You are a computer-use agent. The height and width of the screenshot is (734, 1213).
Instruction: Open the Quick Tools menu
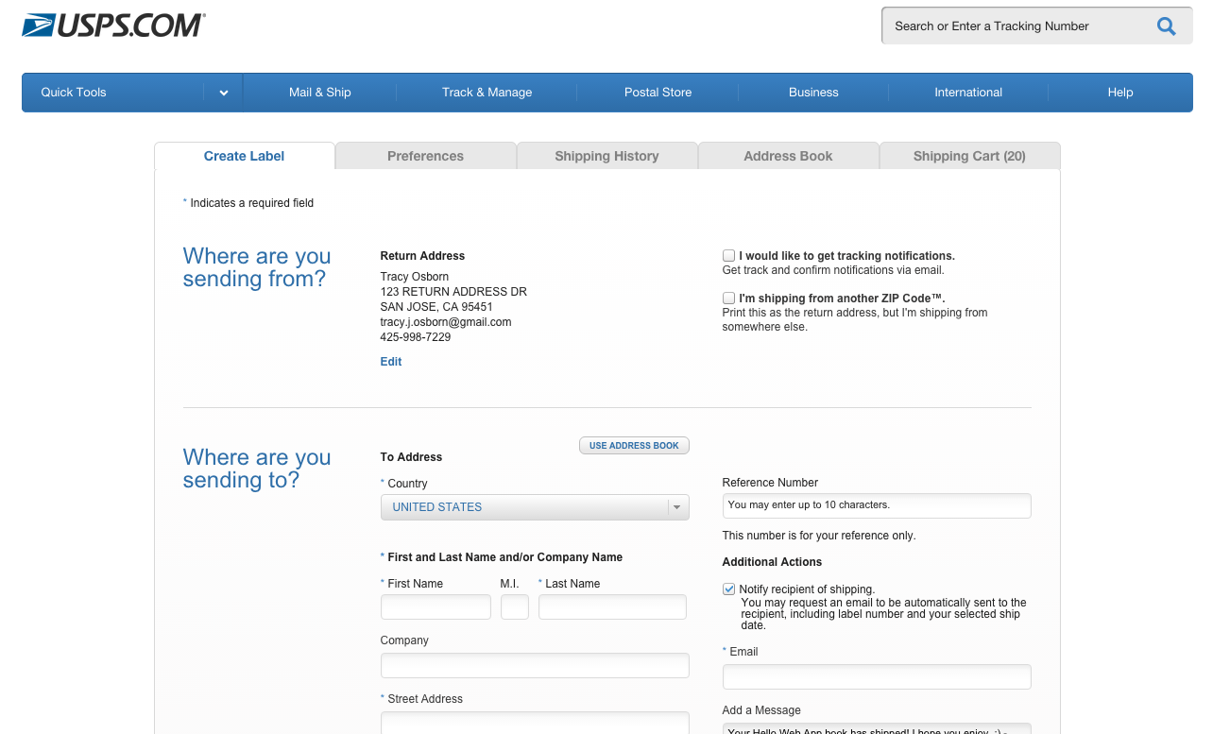[x=74, y=93]
